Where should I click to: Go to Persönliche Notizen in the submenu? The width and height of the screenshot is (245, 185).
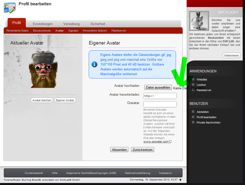(95, 31)
